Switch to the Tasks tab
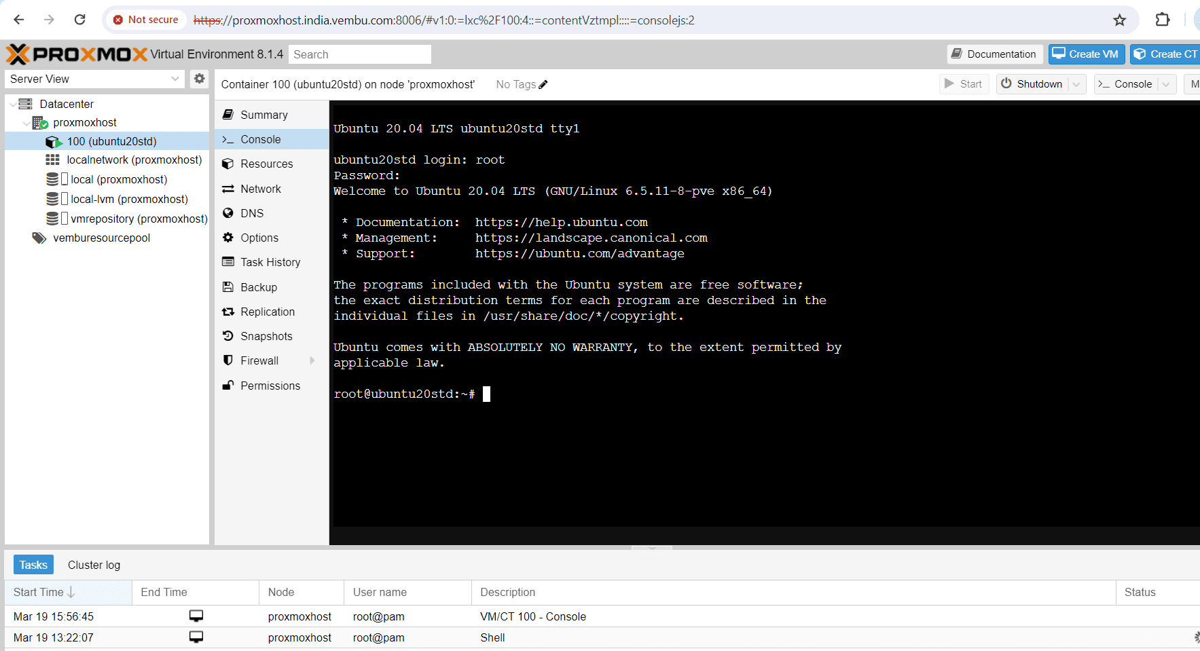1200x651 pixels. 33,565
